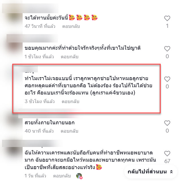Like the comment posted 1 ชั่วโมง ที่แล้ว
The width and height of the screenshot is (181, 184).
coord(167,49)
